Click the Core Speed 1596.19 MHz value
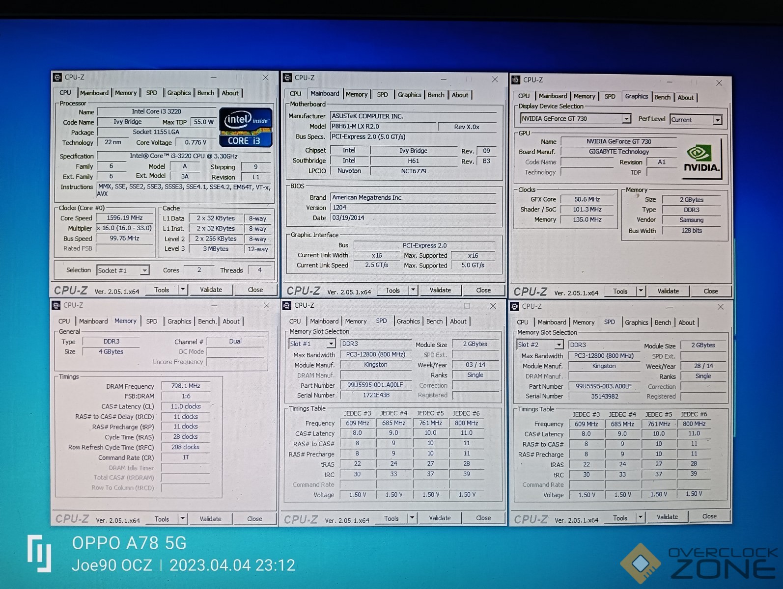783x589 pixels. point(124,217)
